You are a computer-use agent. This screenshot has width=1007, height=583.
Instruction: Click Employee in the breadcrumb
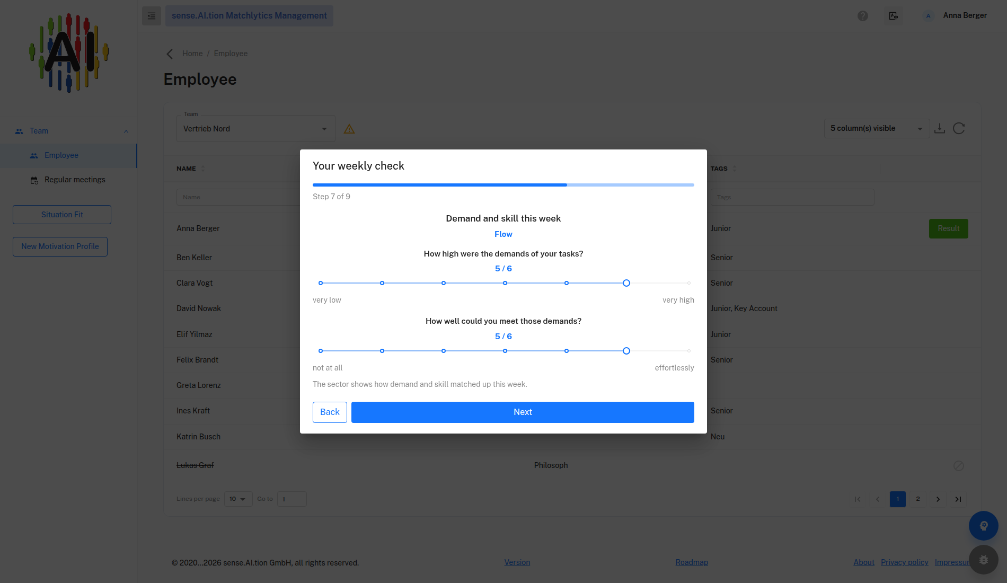(231, 54)
